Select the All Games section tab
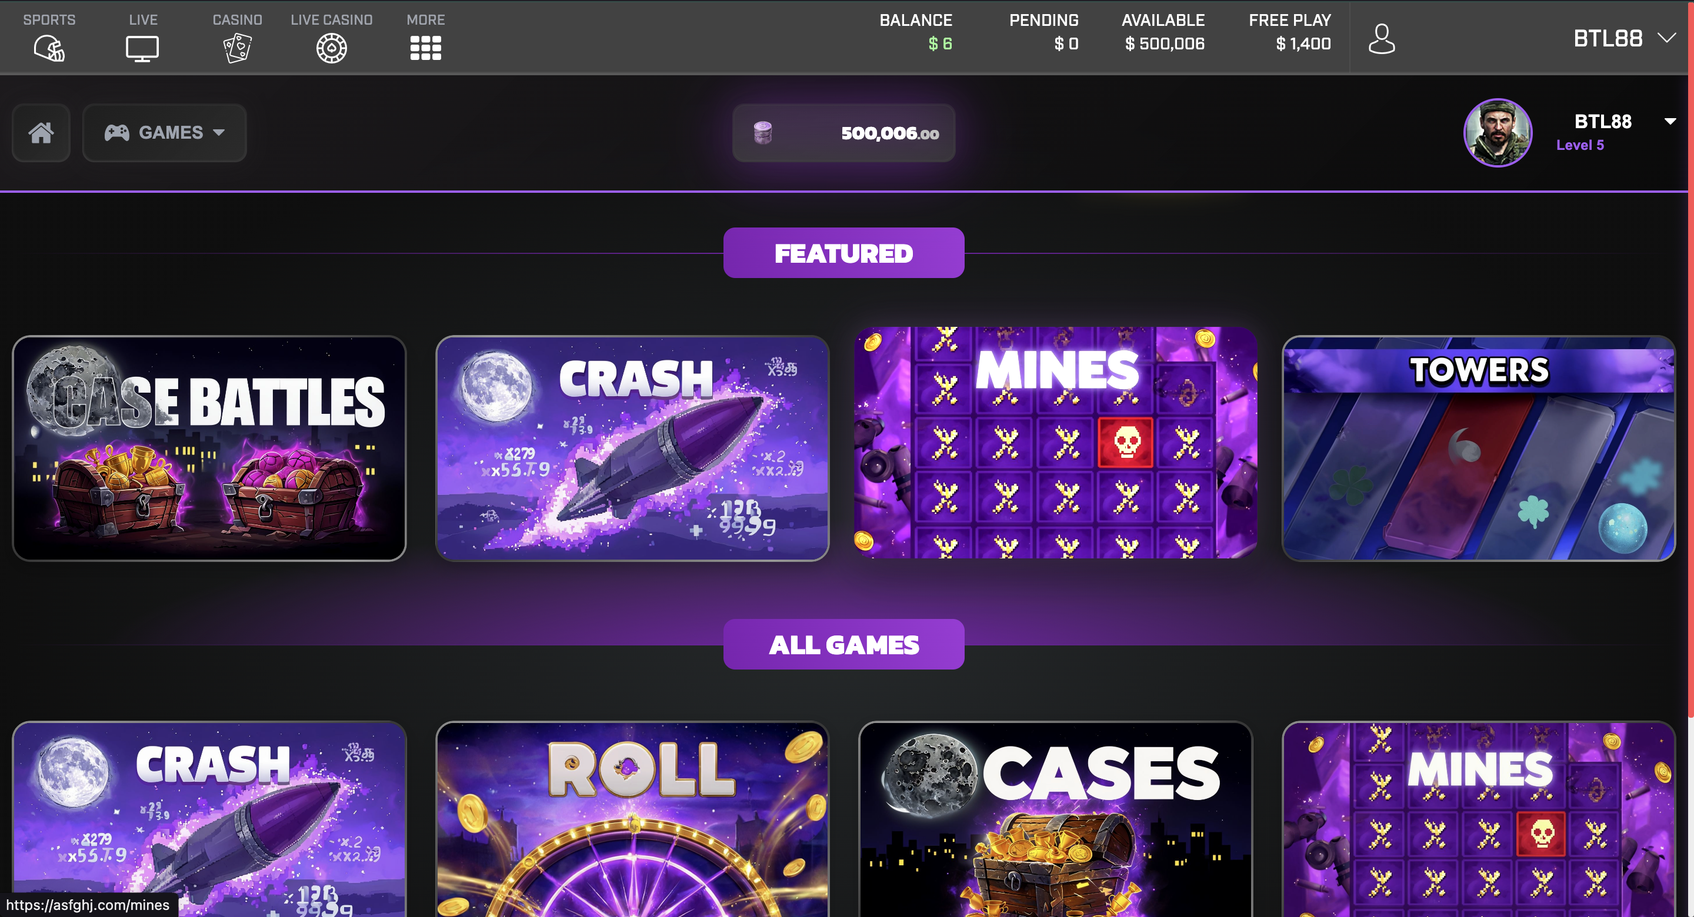 (x=843, y=644)
